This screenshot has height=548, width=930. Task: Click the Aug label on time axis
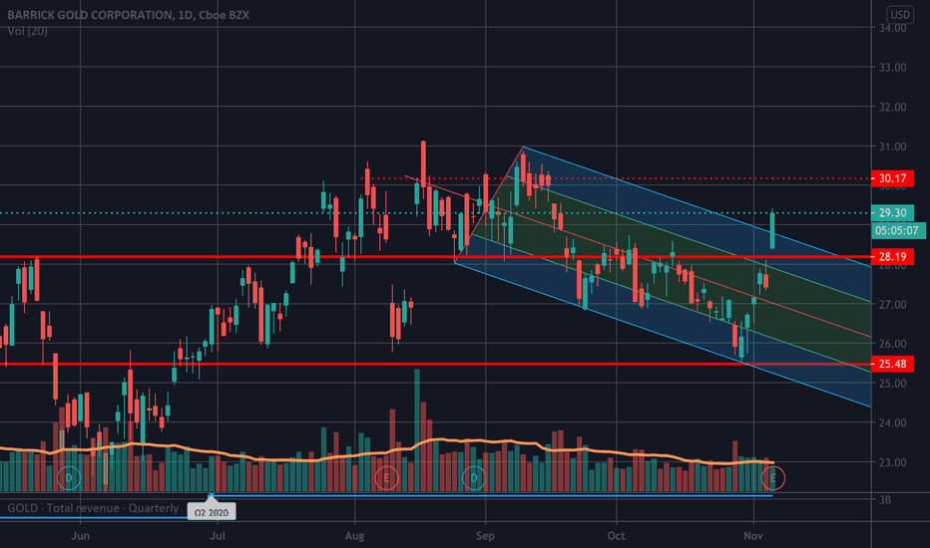(x=354, y=536)
